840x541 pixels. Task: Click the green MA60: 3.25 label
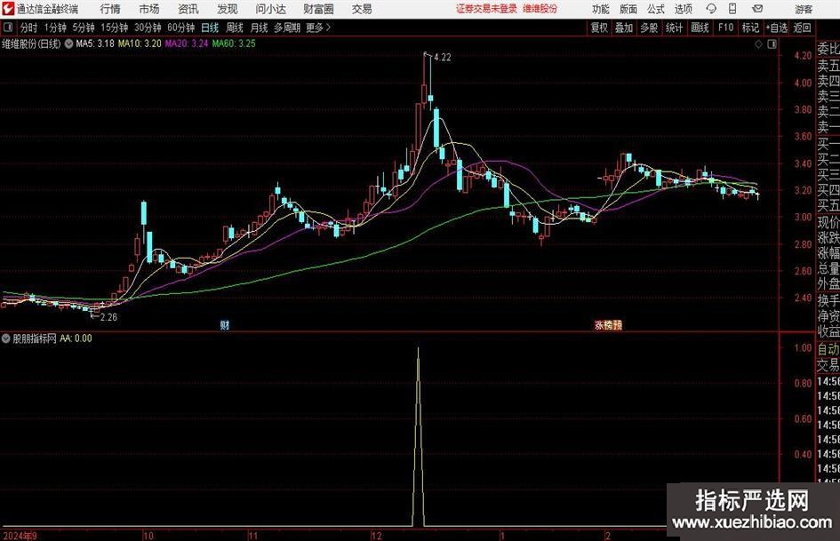pyautogui.click(x=234, y=44)
